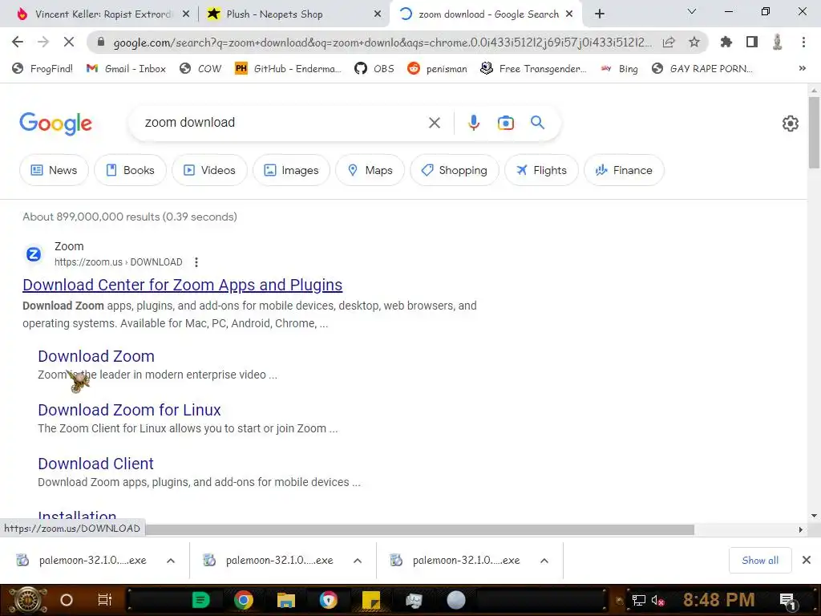The width and height of the screenshot is (821, 616).
Task: Open the notification center icon
Action: point(788,601)
